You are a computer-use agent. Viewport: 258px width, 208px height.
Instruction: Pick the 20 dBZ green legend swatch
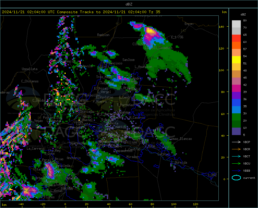pyautogui.click(x=236, y=117)
